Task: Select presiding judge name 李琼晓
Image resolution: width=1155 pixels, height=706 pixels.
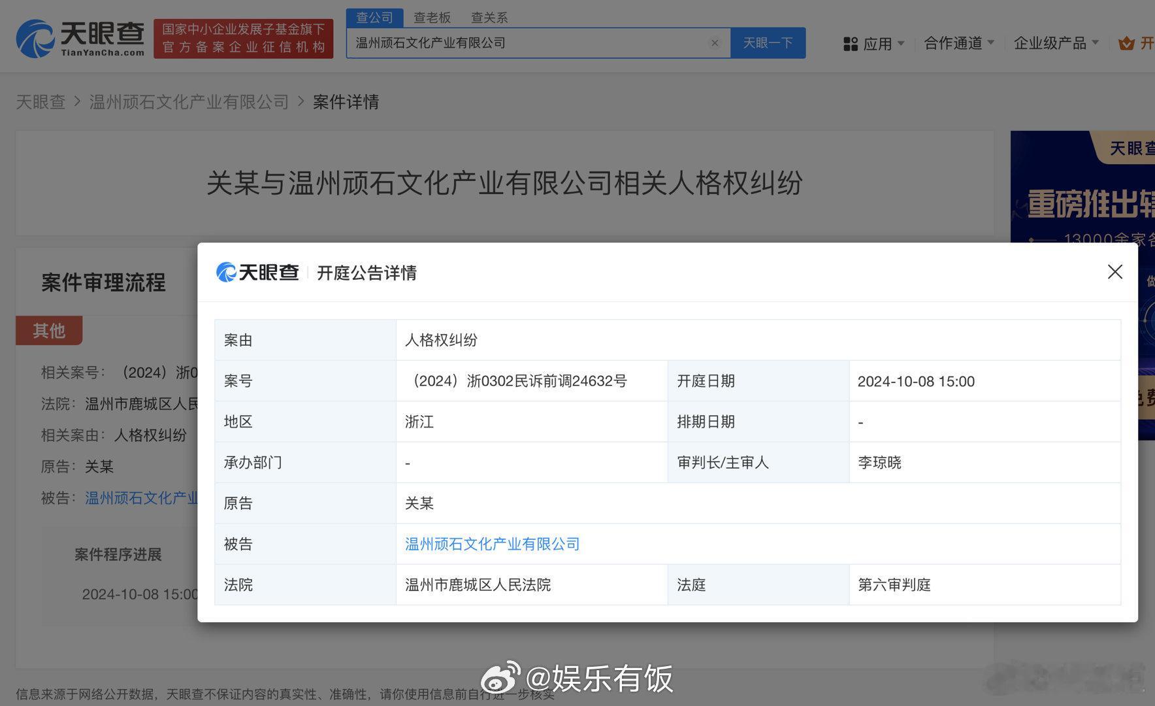Action: [879, 463]
